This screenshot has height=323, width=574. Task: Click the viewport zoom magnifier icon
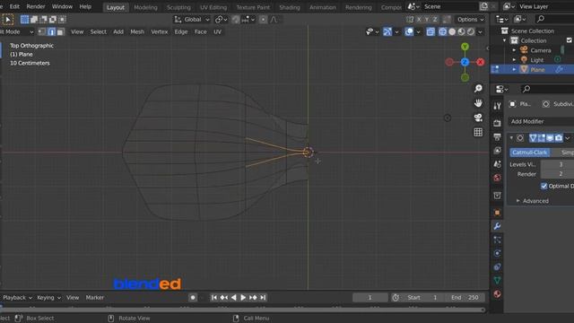(x=478, y=88)
